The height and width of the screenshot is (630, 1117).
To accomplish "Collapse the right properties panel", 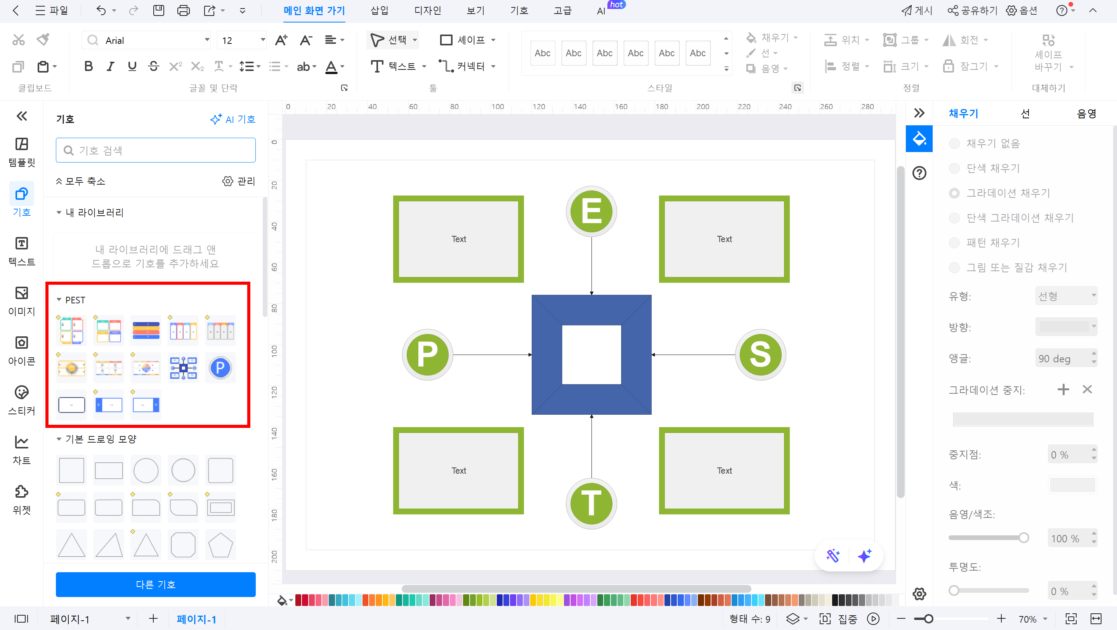I will pyautogui.click(x=919, y=113).
